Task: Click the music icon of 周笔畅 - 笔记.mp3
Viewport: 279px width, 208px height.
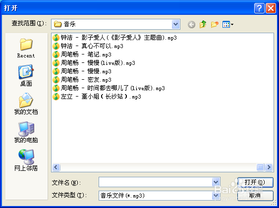Action: [56, 54]
